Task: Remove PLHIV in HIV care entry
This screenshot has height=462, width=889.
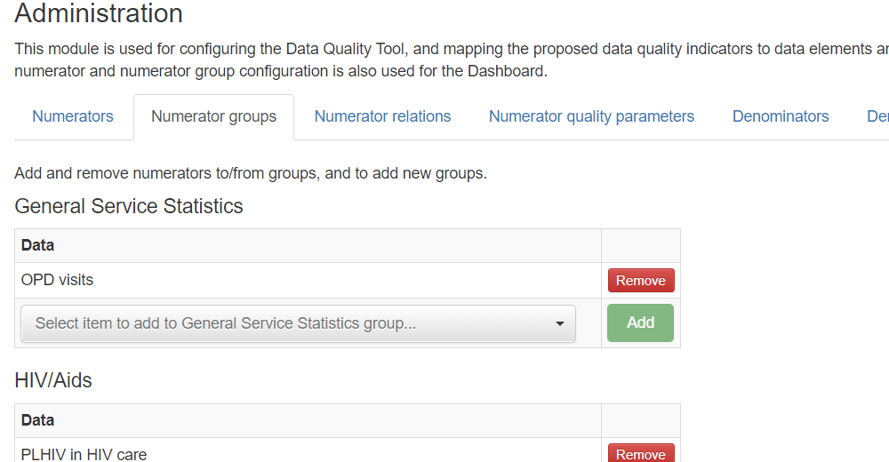Action: point(641,453)
